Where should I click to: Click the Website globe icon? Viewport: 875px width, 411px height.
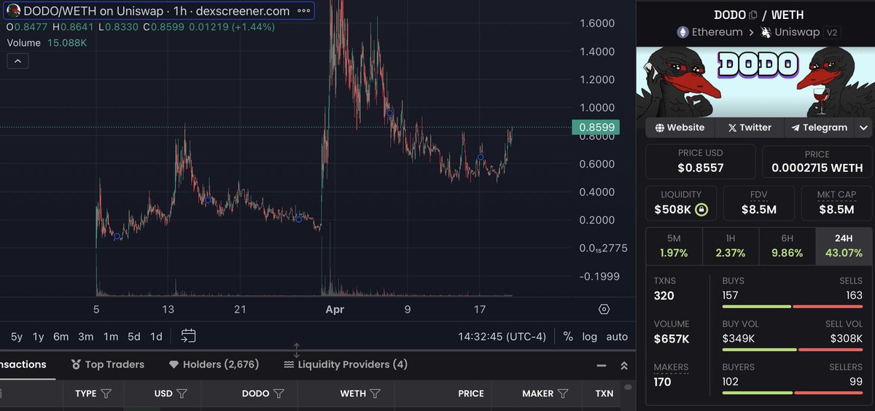[x=659, y=128]
